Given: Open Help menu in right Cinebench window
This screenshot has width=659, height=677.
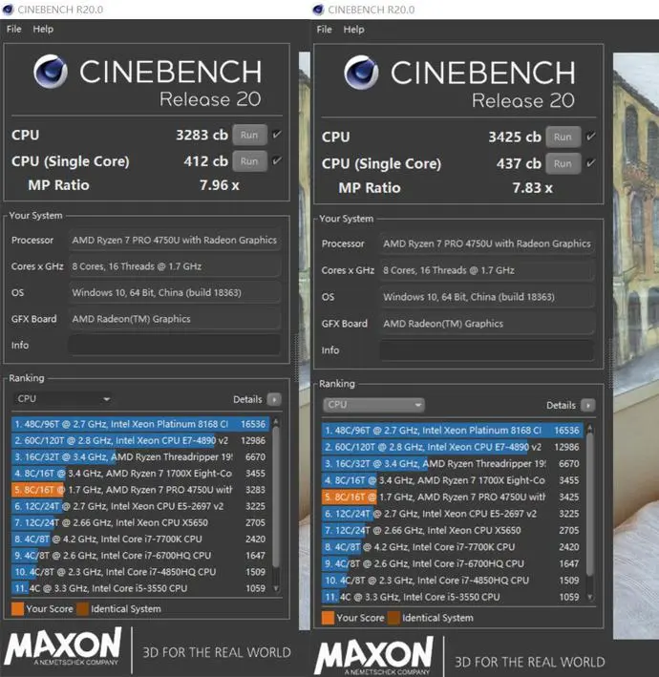Looking at the screenshot, I should 353,30.
